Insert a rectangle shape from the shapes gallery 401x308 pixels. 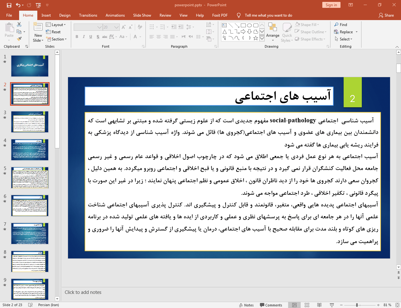[243, 25]
